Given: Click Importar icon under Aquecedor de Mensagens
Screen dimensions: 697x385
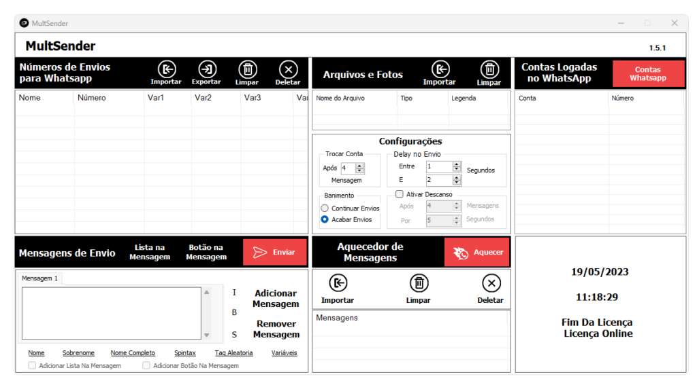Looking at the screenshot, I should point(338,283).
